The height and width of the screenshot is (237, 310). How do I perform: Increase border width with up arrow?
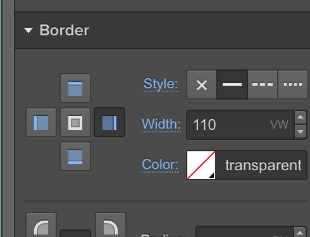[301, 117]
